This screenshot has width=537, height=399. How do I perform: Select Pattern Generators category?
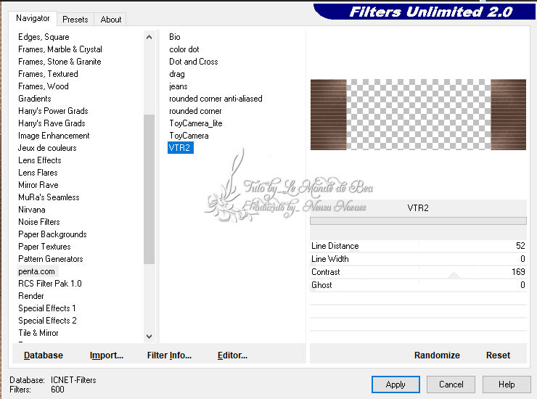[50, 259]
